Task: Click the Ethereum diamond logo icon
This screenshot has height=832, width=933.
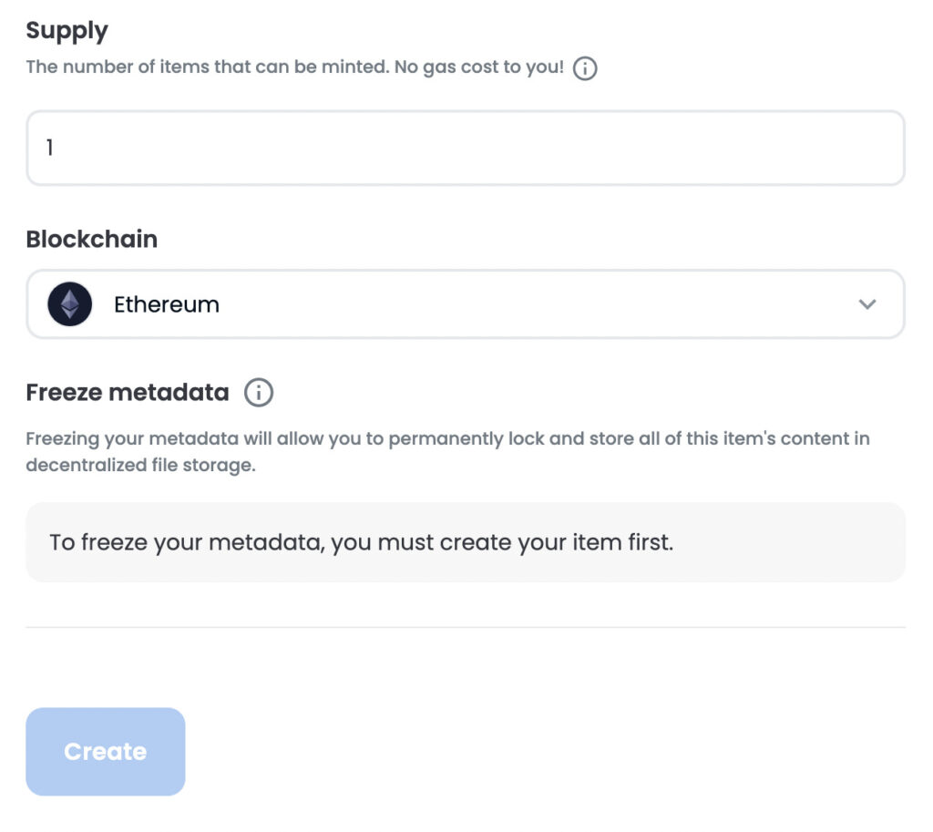Action: click(70, 304)
